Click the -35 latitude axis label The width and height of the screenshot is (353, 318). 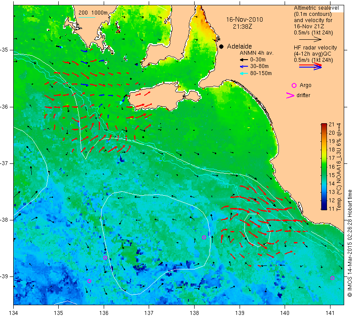(x=4, y=50)
